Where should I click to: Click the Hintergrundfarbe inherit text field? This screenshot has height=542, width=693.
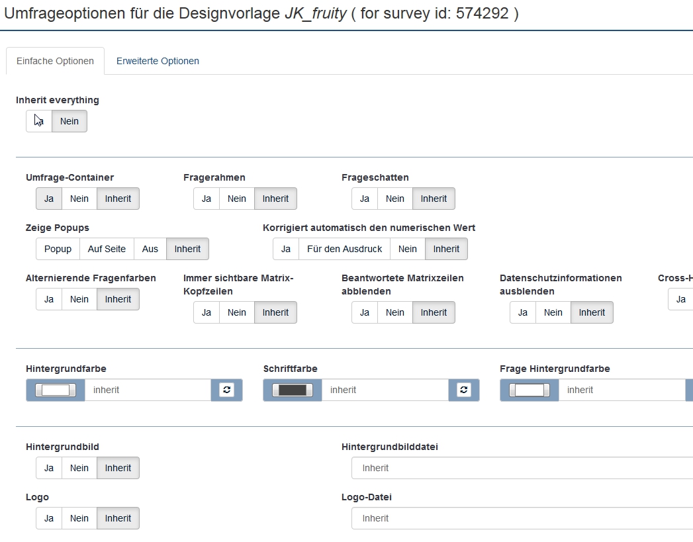point(148,390)
